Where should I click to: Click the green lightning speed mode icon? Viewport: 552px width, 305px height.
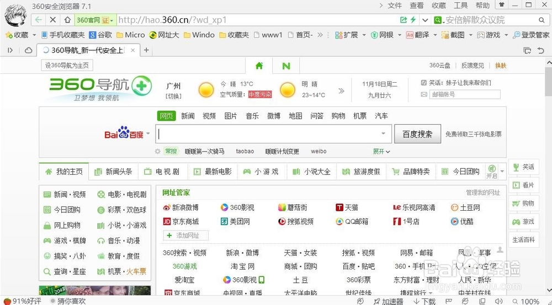[413, 20]
